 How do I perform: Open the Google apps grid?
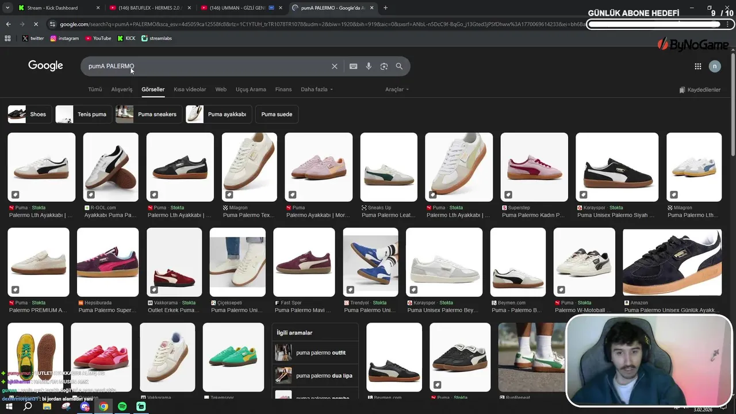coord(697,66)
